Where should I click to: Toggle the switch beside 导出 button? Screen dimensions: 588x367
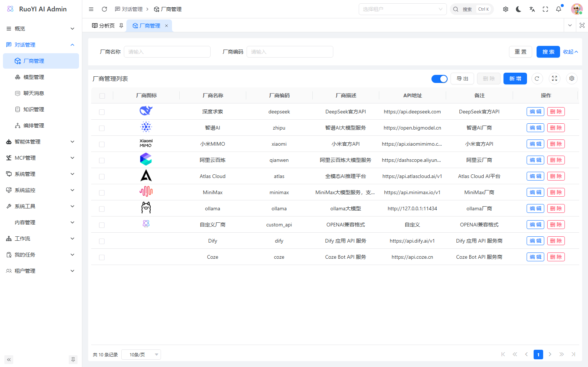[439, 79]
